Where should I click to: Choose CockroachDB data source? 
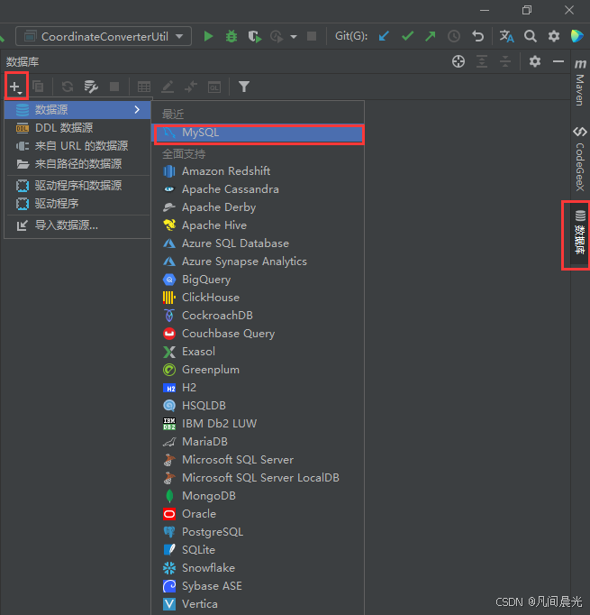(x=258, y=316)
